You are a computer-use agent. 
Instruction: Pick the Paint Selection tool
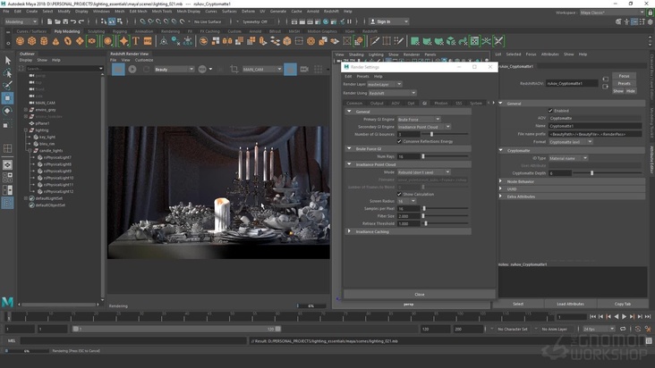click(x=7, y=86)
